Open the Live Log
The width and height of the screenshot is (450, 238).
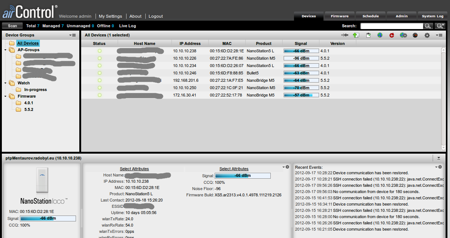point(128,26)
